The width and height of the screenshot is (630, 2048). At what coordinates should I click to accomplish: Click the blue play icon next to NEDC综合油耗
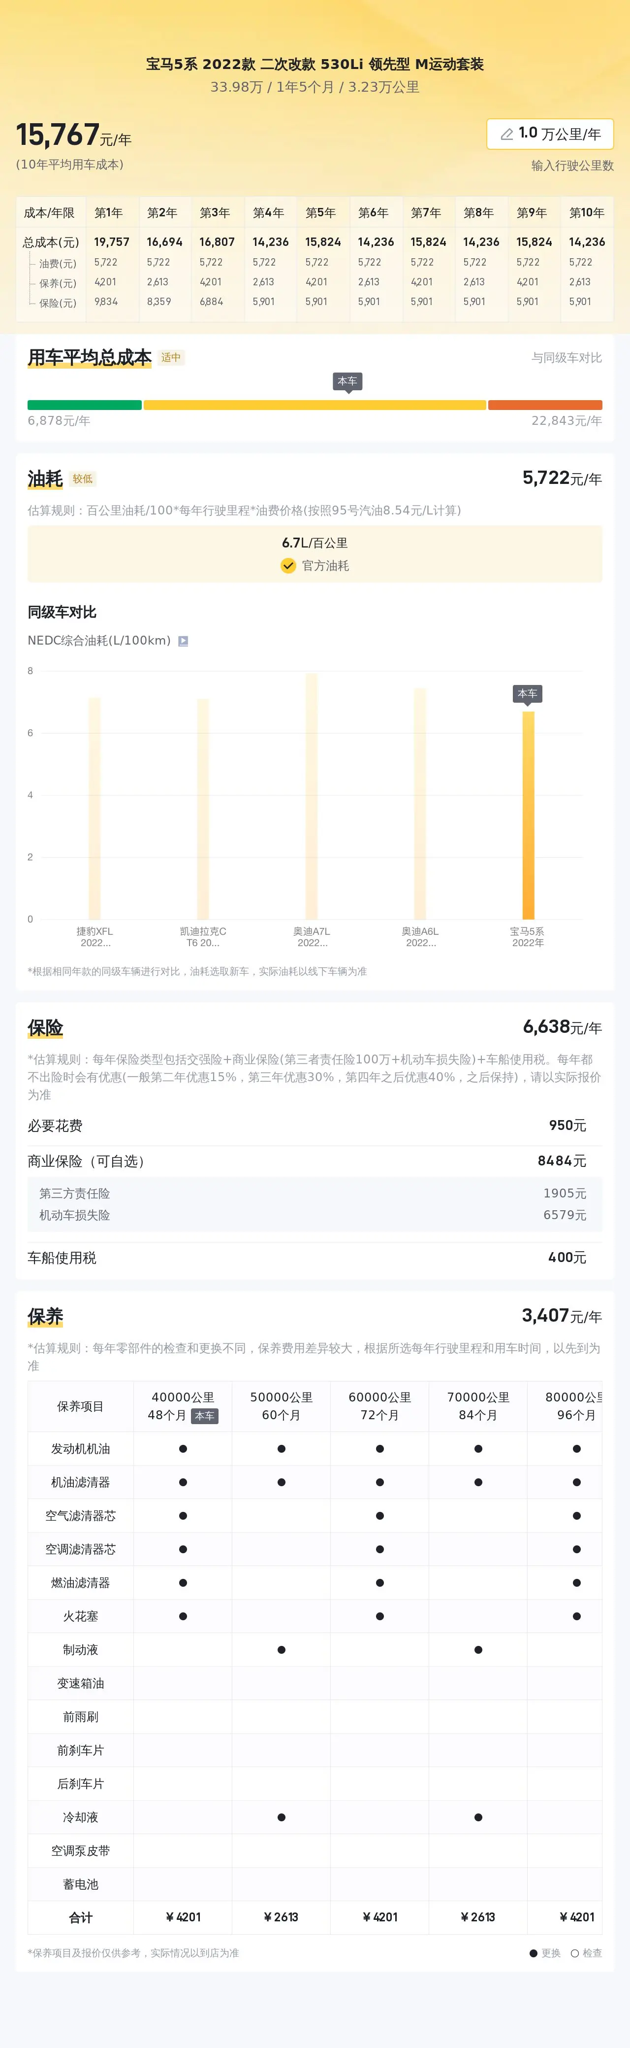(184, 640)
